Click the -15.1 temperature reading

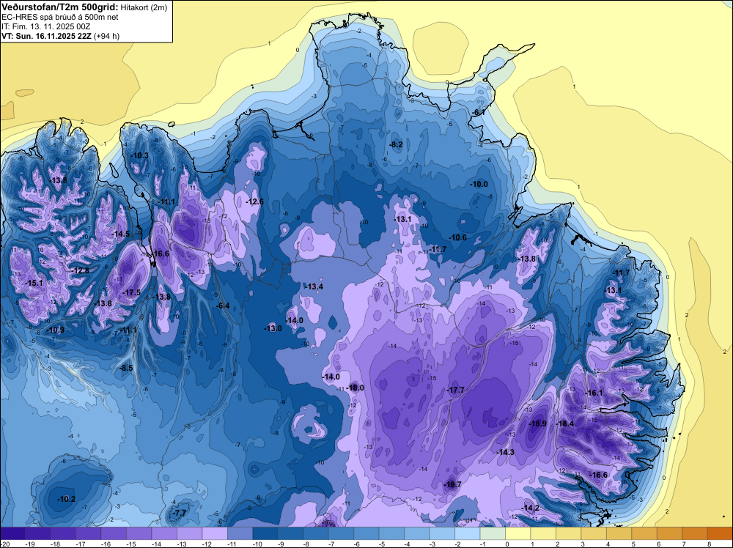pyautogui.click(x=34, y=283)
